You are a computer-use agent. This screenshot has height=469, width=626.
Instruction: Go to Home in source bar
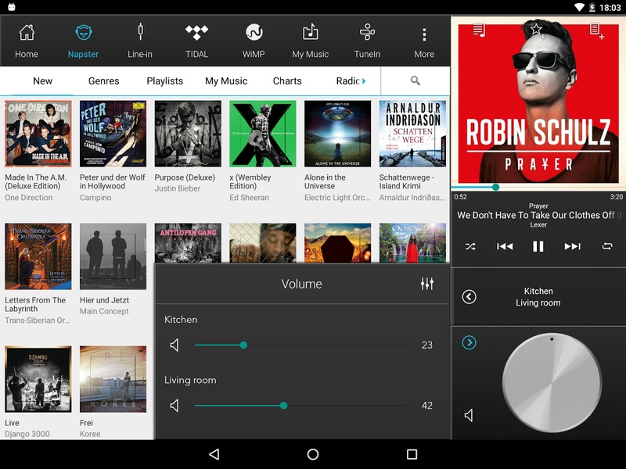pos(27,41)
